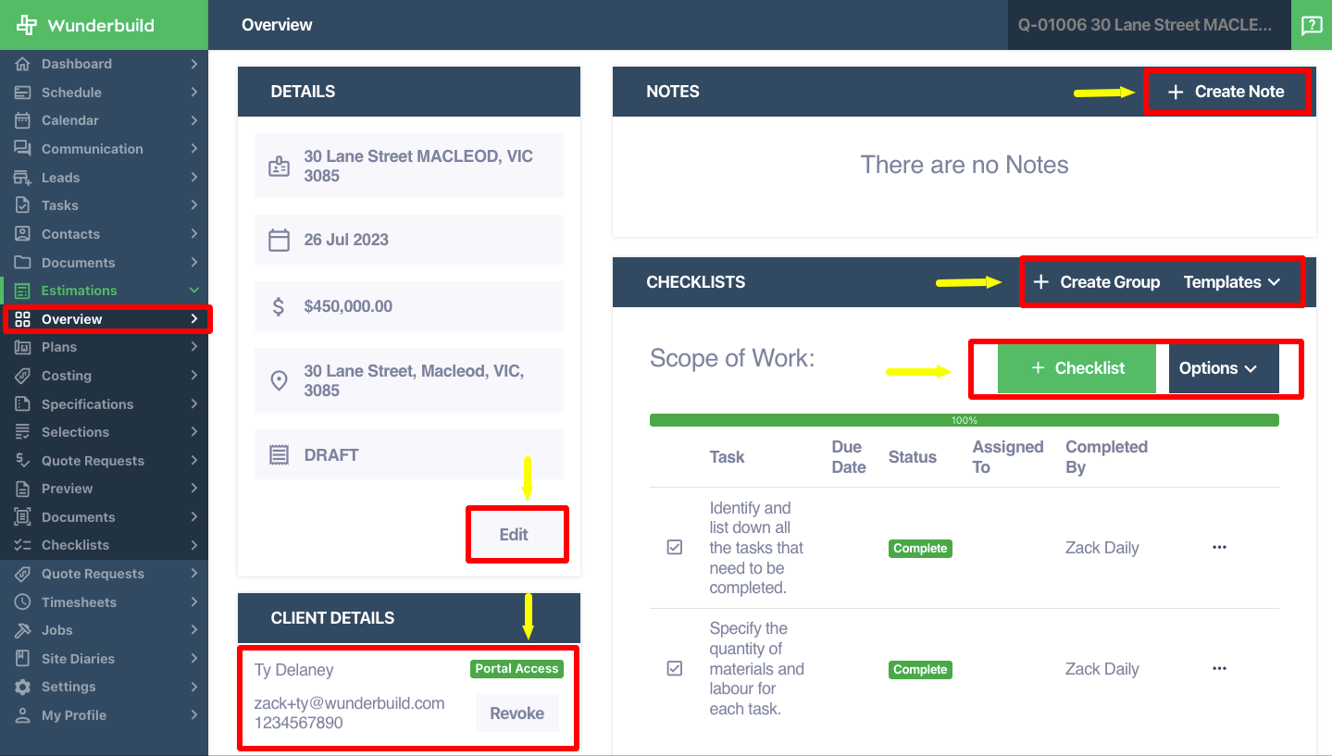Click the Costing tag icon
Screen dimensions: 1332x756
pyautogui.click(x=23, y=376)
